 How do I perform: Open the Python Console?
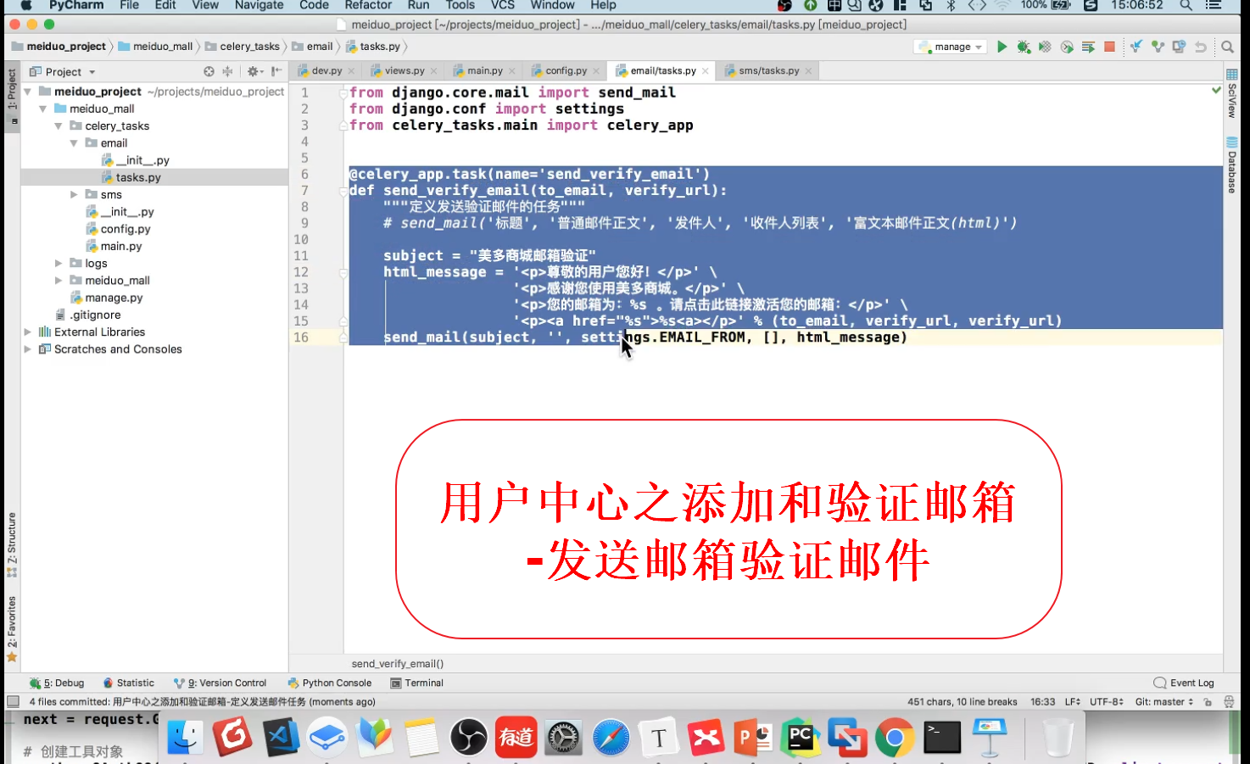point(330,683)
